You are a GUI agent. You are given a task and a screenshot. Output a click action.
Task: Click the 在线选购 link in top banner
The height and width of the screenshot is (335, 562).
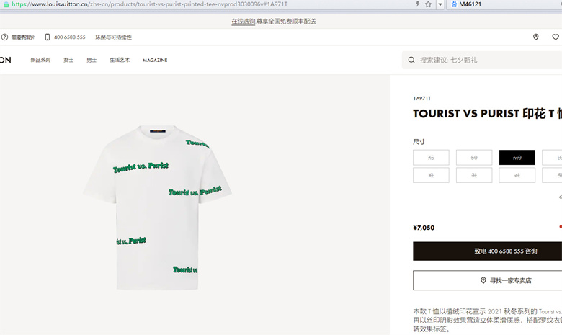tap(243, 22)
